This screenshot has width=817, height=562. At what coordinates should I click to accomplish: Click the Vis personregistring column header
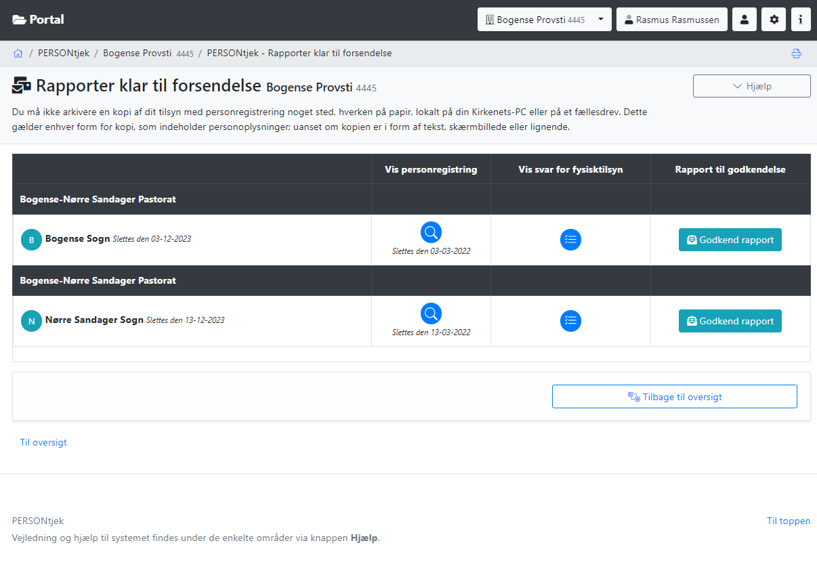[x=431, y=169]
